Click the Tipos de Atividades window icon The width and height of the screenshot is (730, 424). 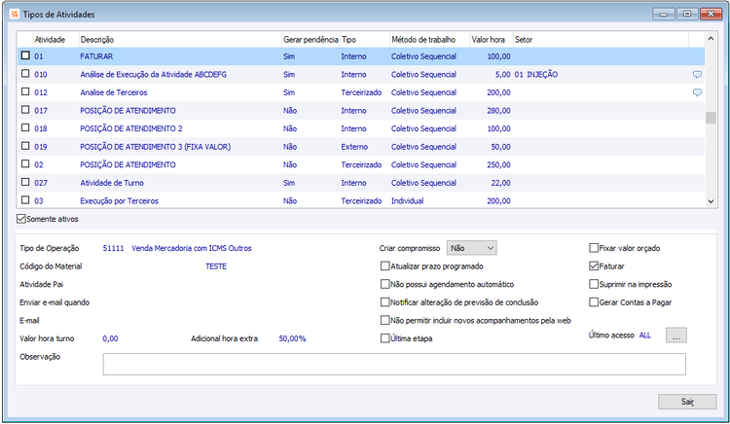pos(15,14)
